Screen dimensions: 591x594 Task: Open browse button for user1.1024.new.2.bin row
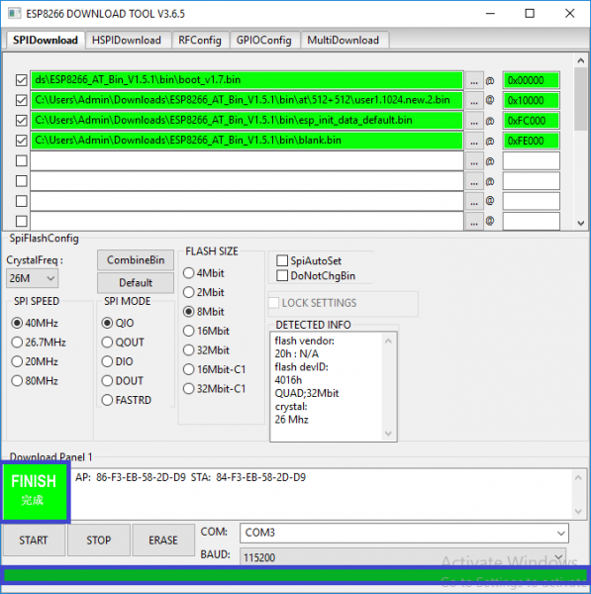pos(474,100)
